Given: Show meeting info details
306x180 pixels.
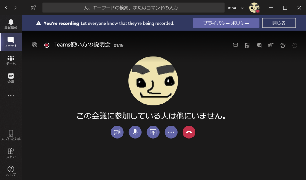Looking at the screenshot, I should [294, 45].
